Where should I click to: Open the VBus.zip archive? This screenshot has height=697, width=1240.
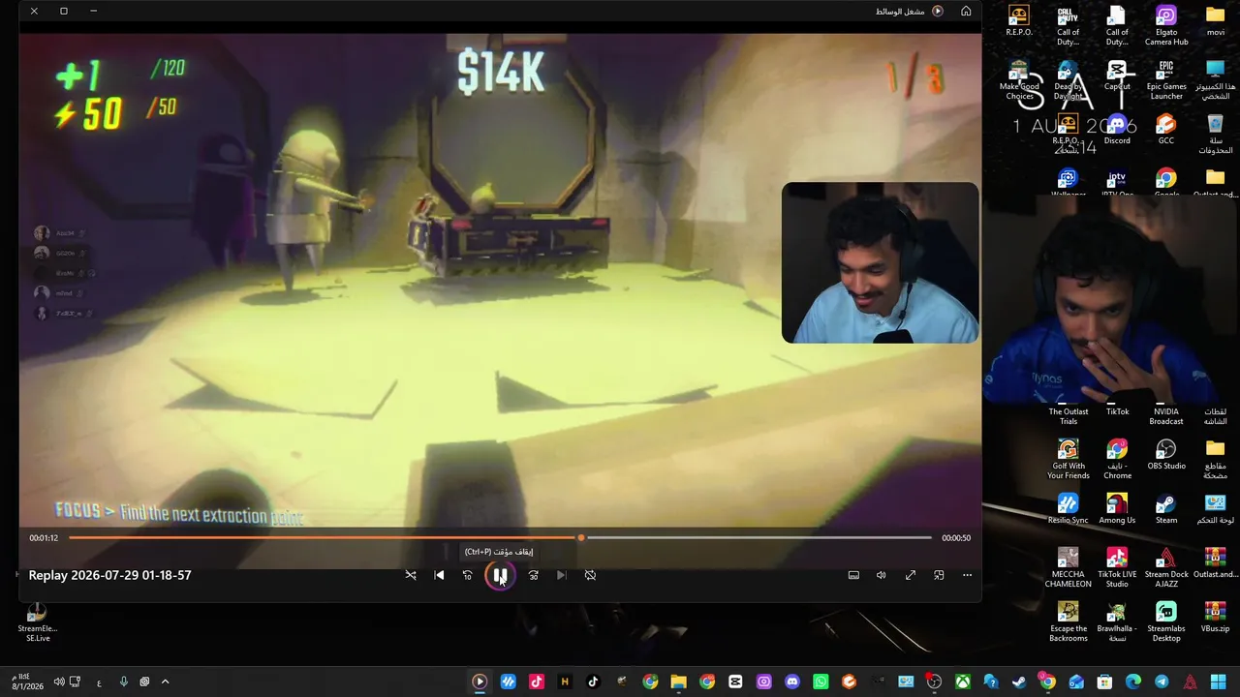click(1216, 618)
